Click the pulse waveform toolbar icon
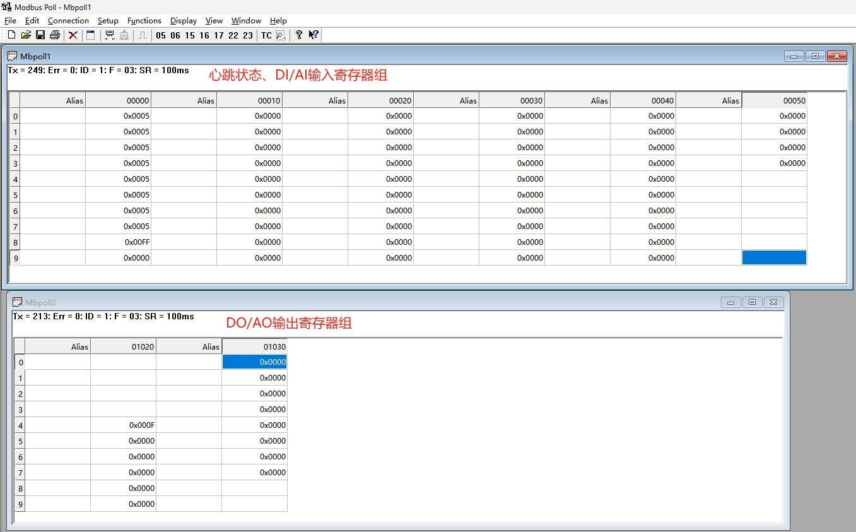 click(143, 35)
